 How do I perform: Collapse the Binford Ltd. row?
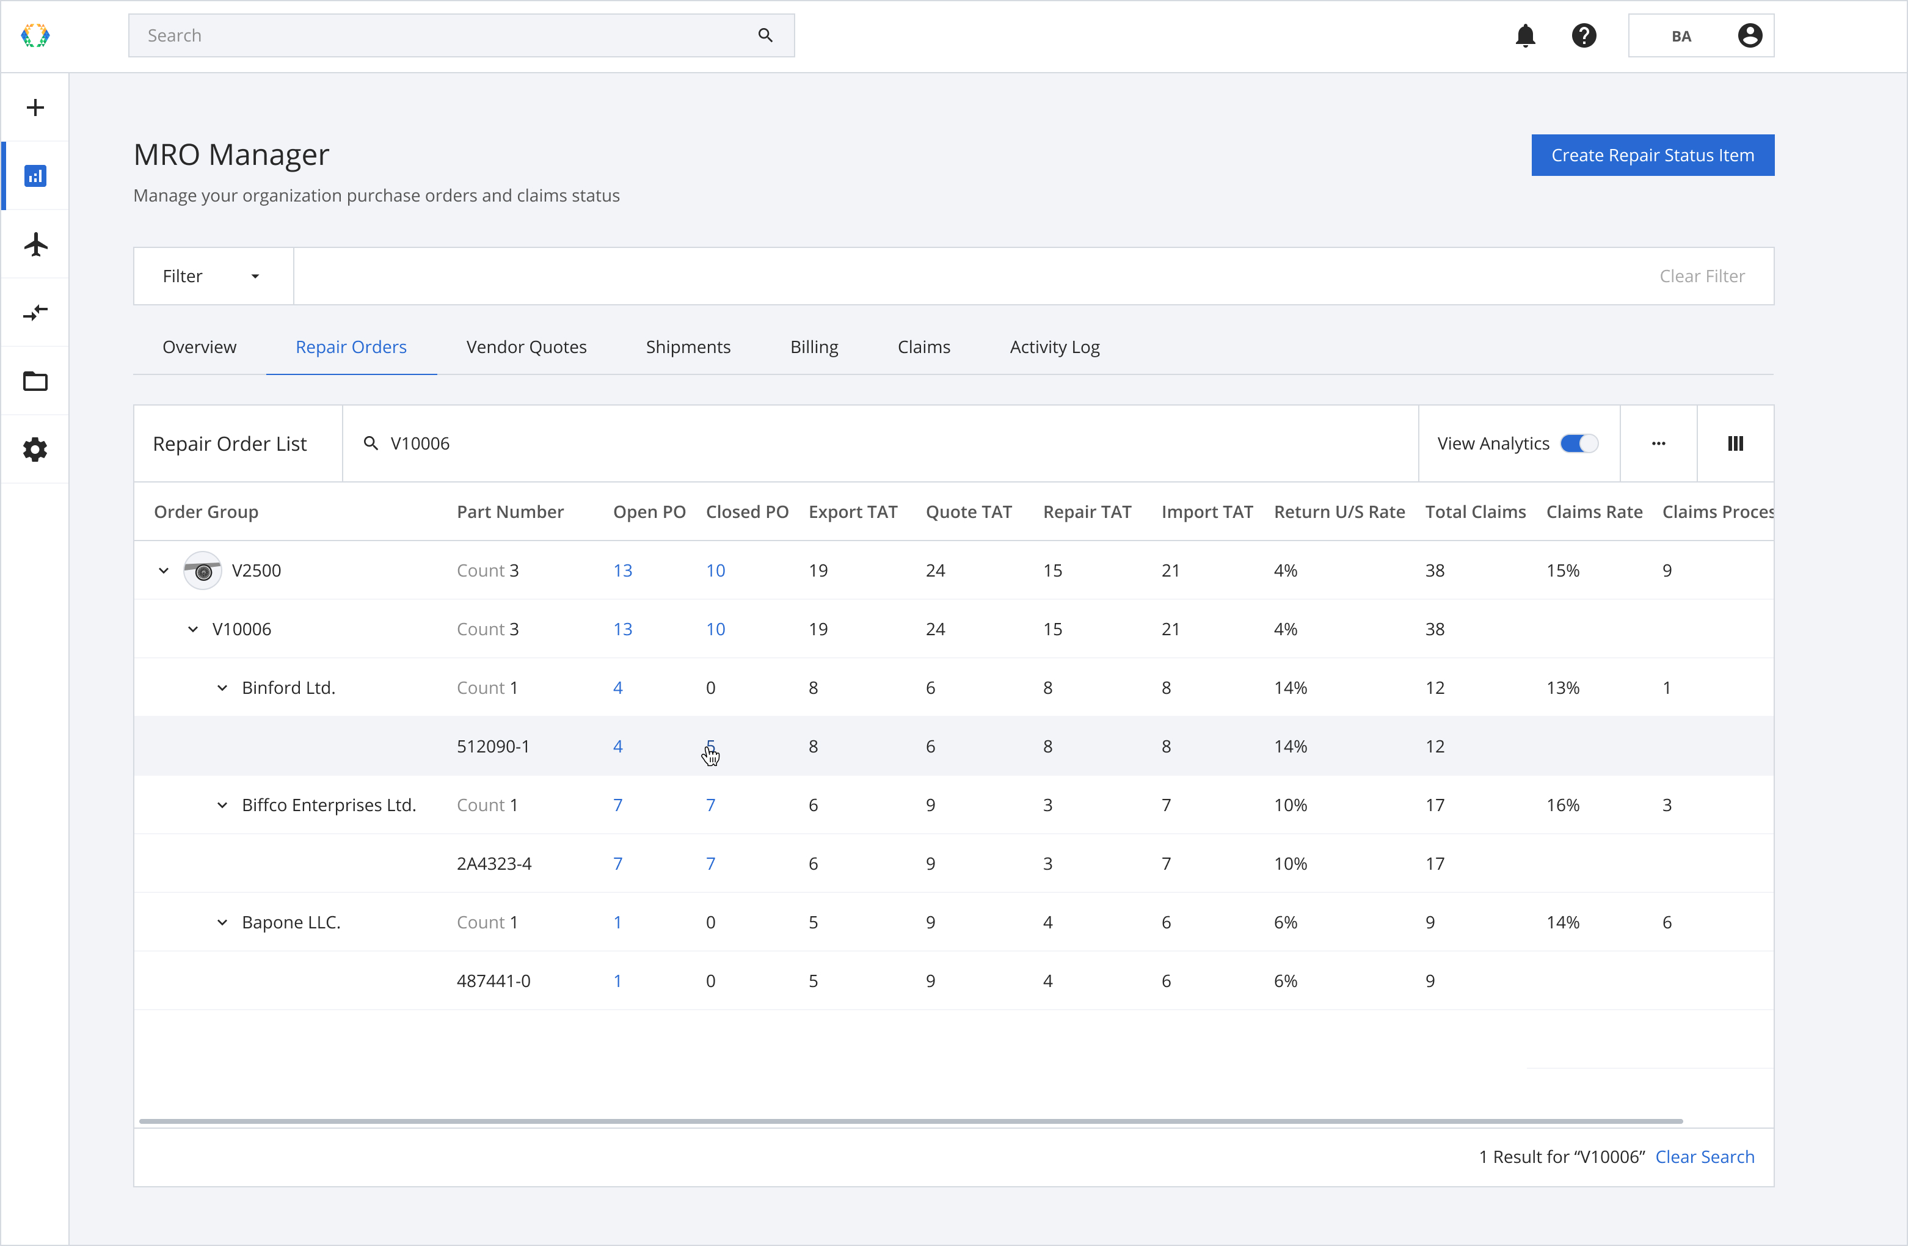(222, 688)
